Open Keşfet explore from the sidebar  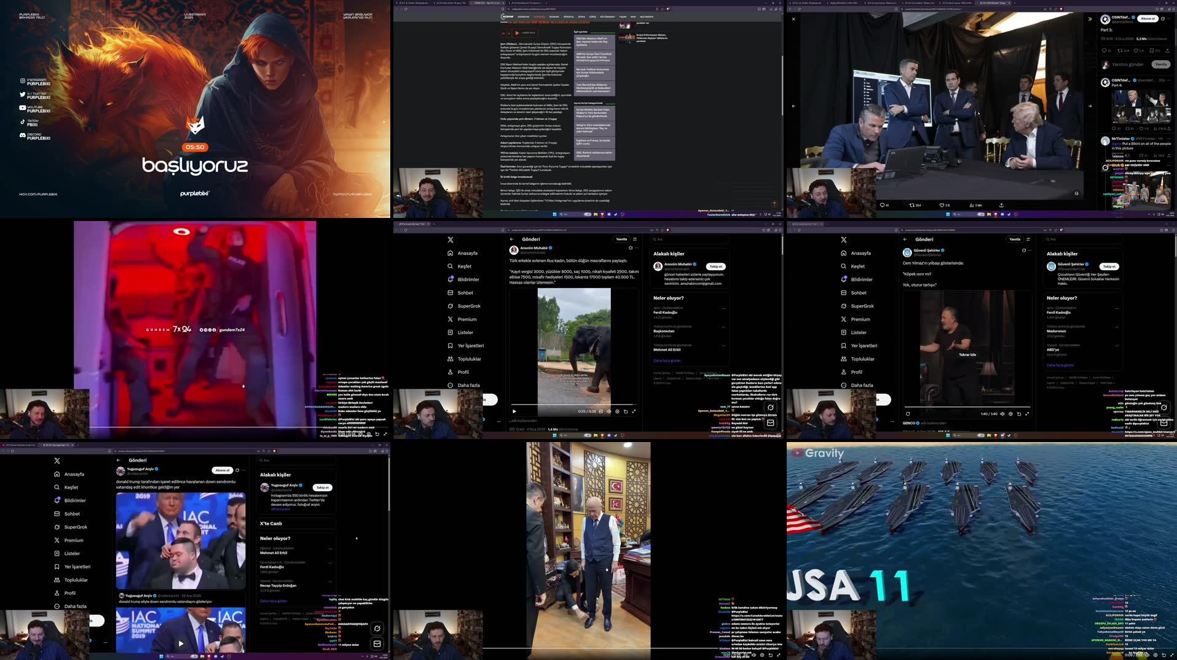pyautogui.click(x=466, y=266)
